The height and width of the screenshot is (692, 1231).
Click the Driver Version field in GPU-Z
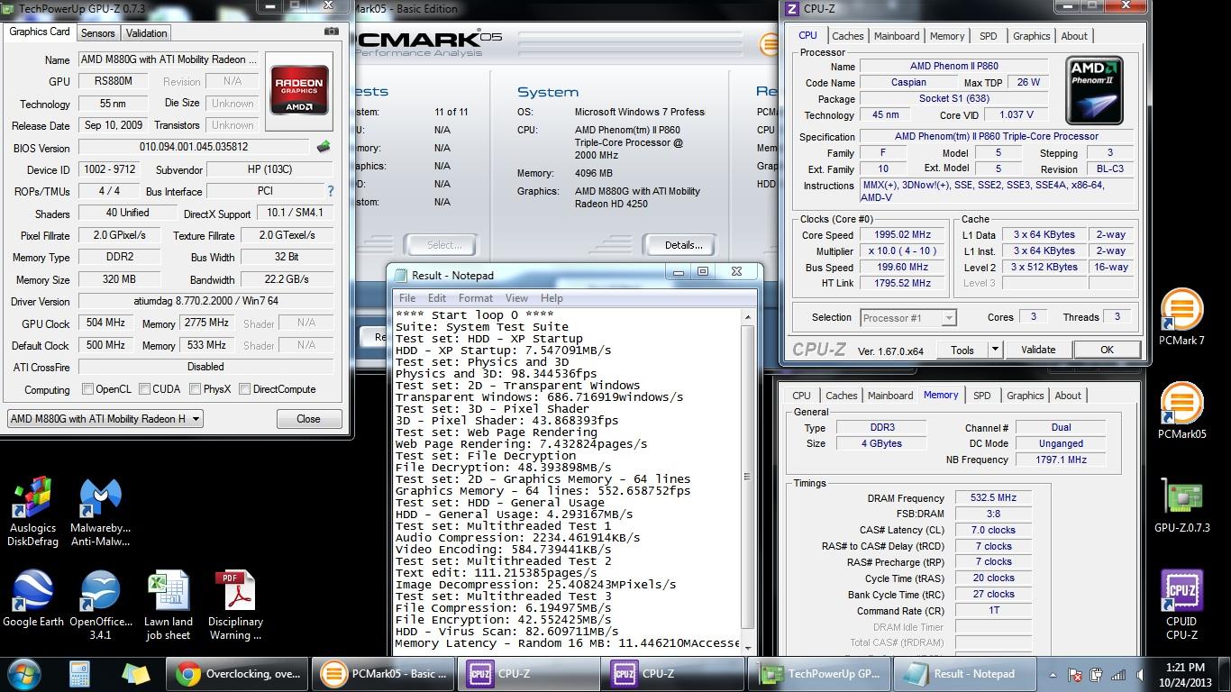click(x=205, y=302)
